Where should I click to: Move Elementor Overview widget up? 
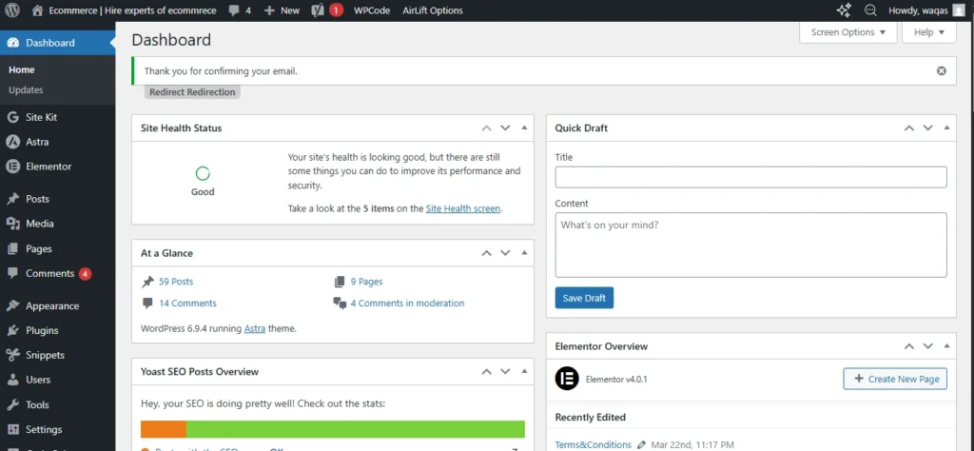coord(908,346)
